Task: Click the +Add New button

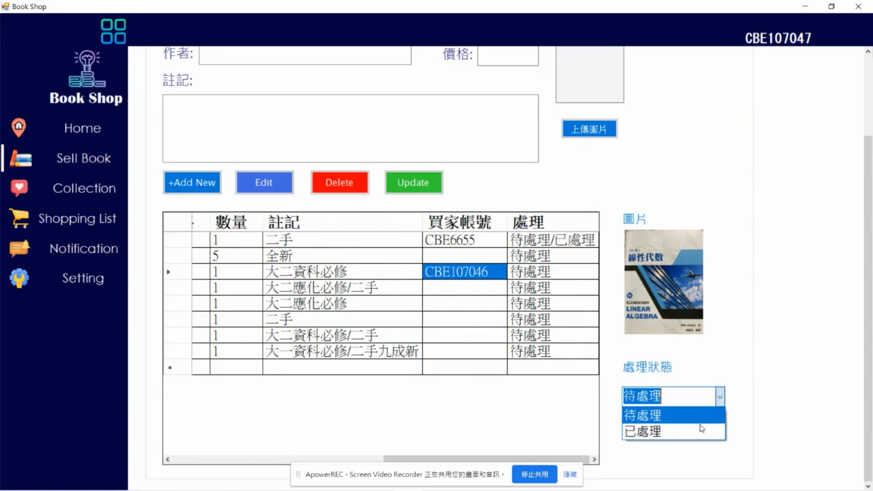Action: [192, 183]
